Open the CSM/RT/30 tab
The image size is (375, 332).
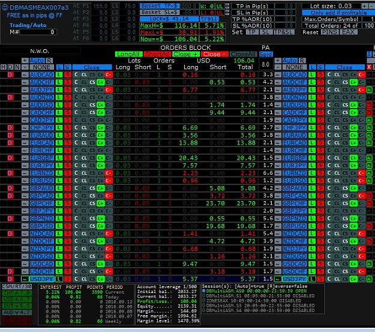pos(17,286)
